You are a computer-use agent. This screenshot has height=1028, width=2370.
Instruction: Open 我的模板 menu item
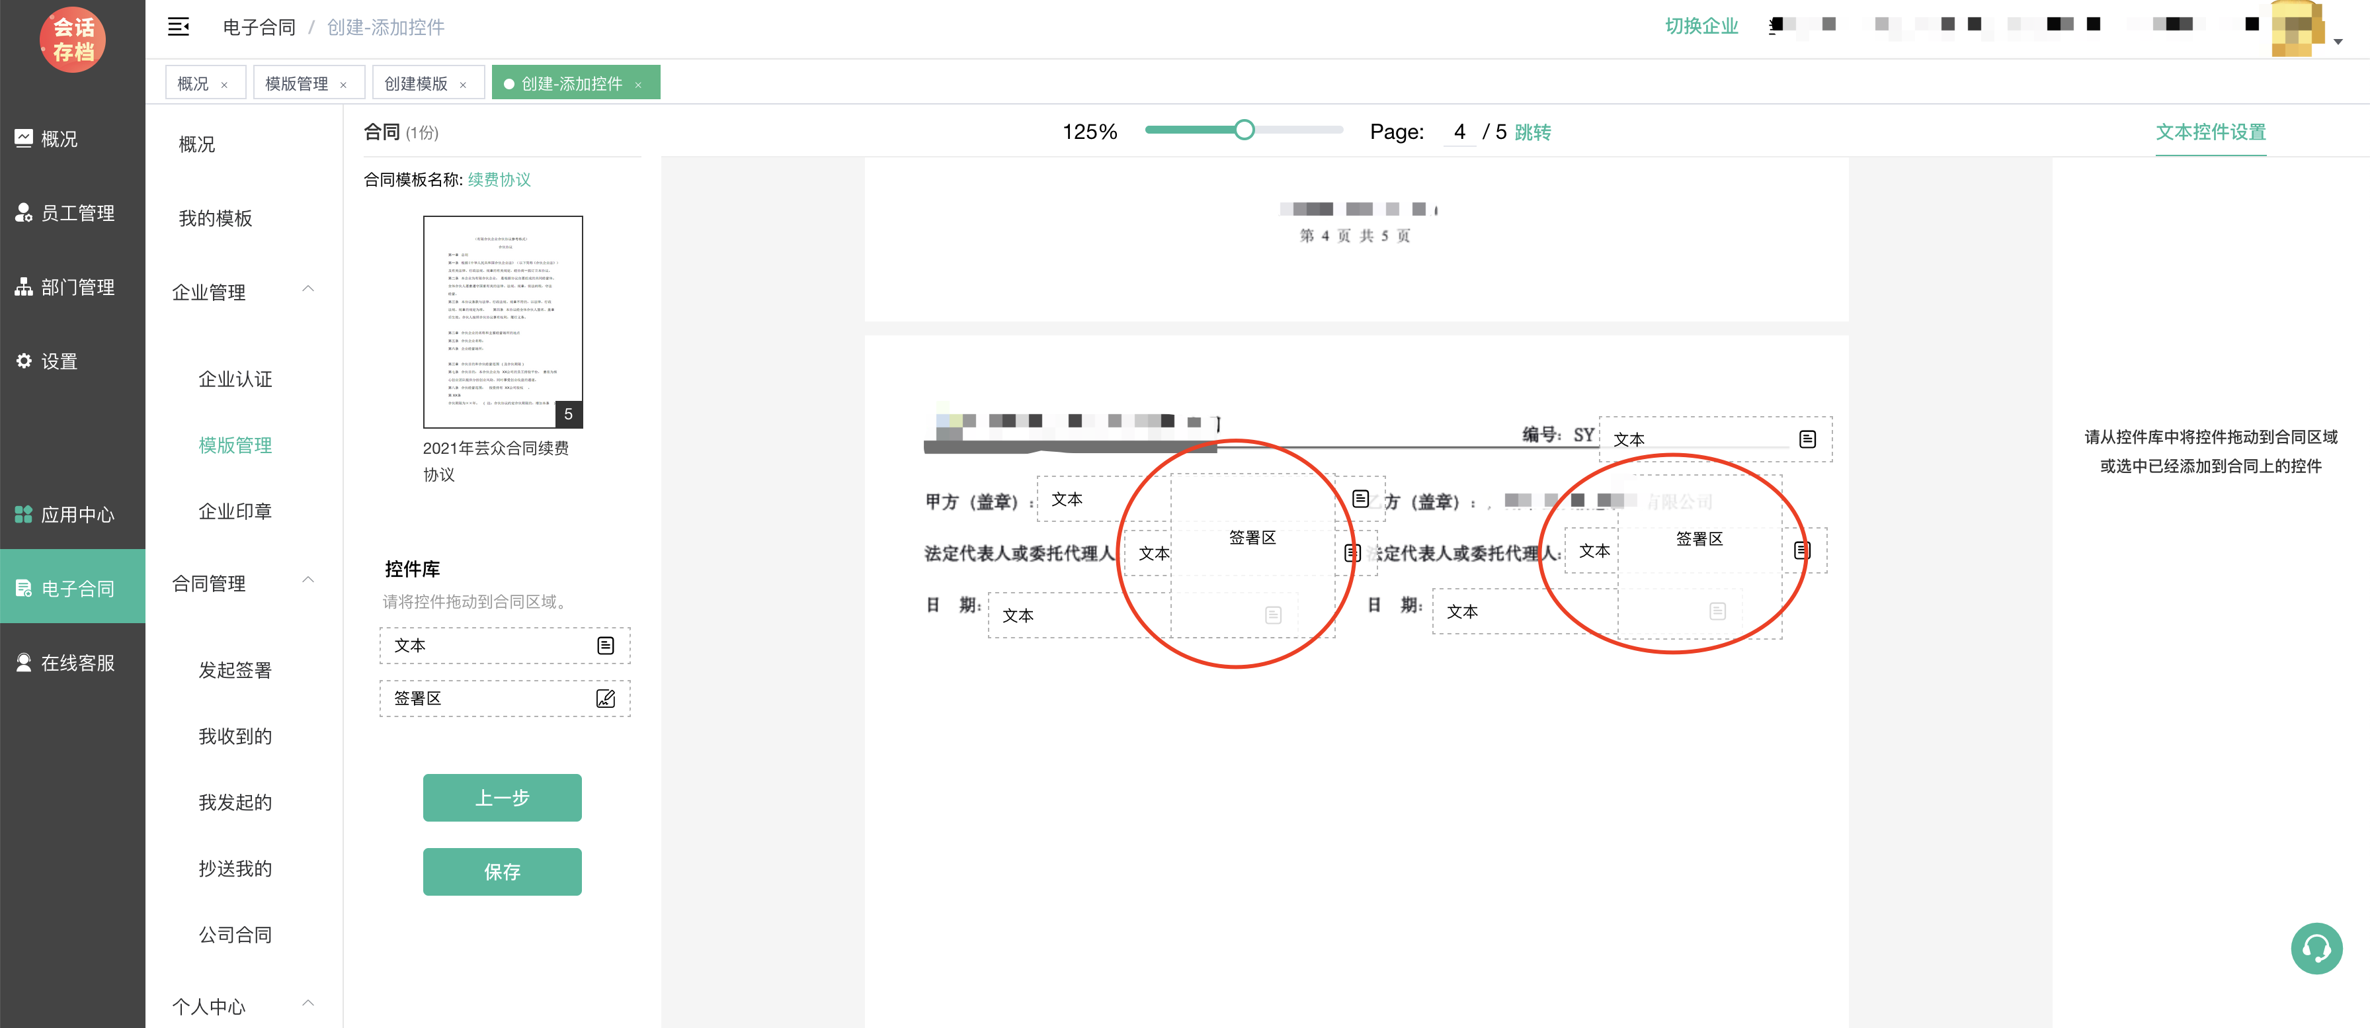216,218
